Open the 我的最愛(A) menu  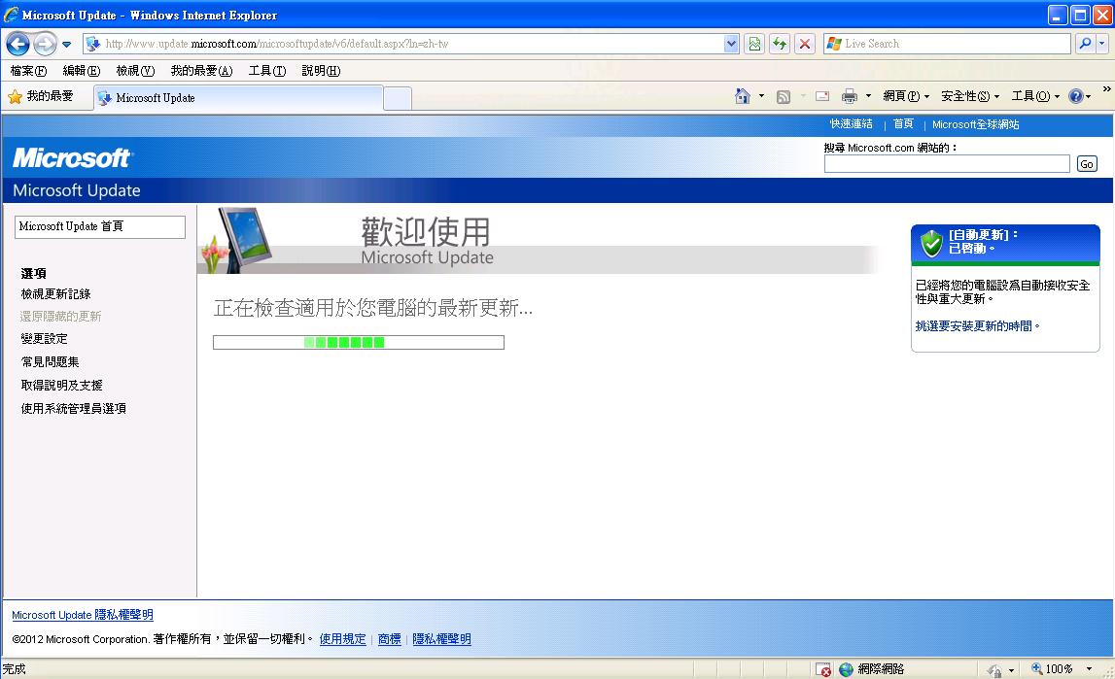coord(201,70)
